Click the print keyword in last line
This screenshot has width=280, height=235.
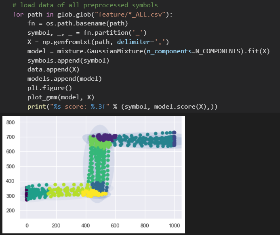(x=37, y=107)
